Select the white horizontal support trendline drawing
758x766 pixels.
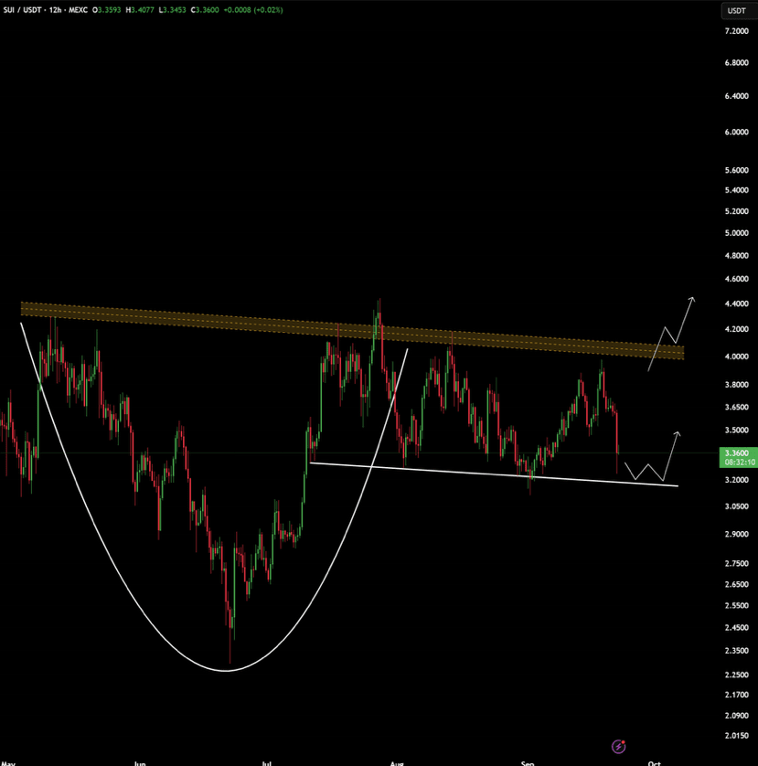click(x=494, y=474)
